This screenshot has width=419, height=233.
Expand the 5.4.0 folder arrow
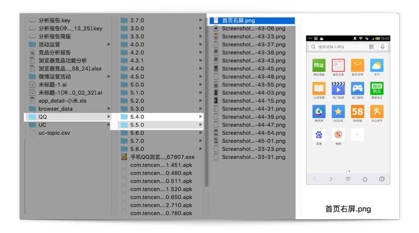point(200,117)
